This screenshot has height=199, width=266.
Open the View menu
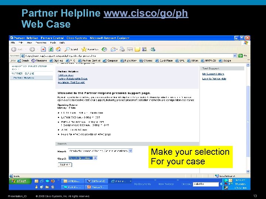pyautogui.click(x=29, y=43)
